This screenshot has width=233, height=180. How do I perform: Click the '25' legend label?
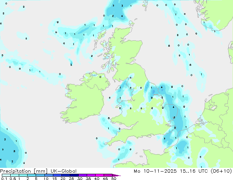click(71, 179)
